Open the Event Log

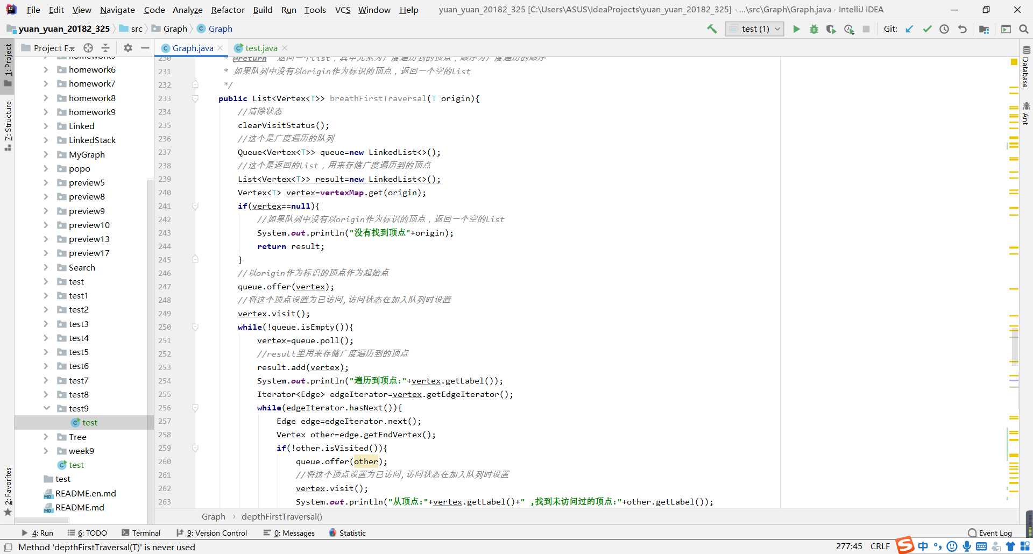(990, 533)
